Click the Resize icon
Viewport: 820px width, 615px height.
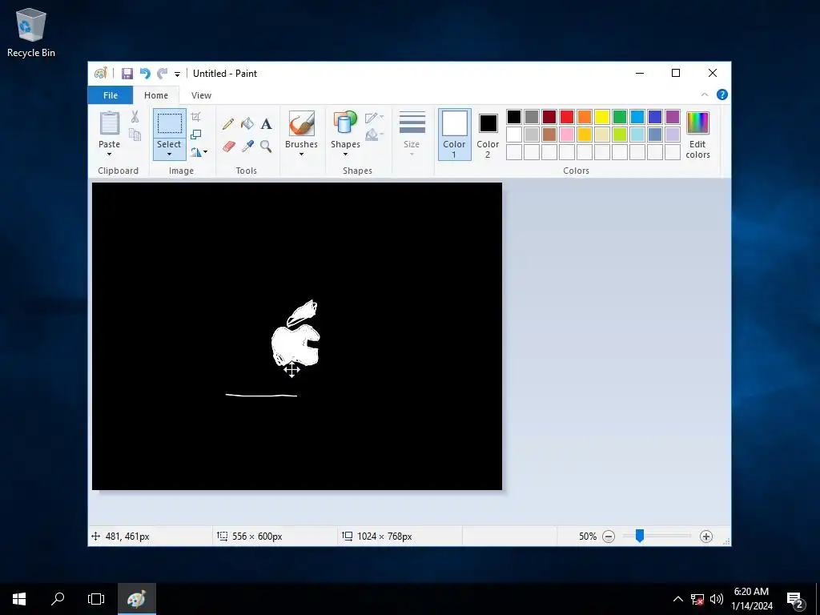196,135
